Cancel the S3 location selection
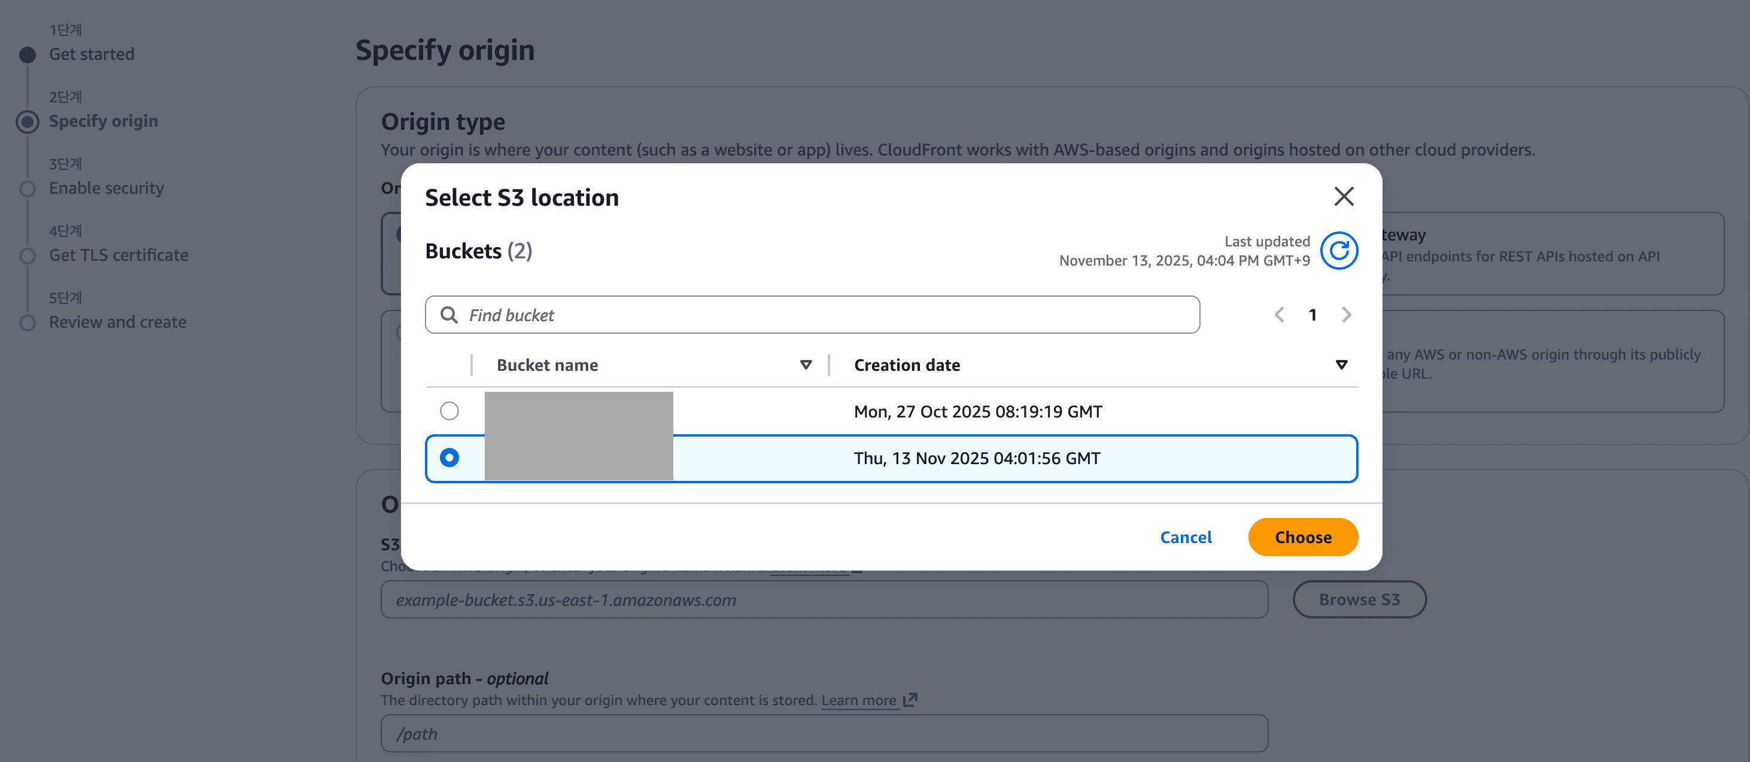The width and height of the screenshot is (1750, 762). [1186, 537]
